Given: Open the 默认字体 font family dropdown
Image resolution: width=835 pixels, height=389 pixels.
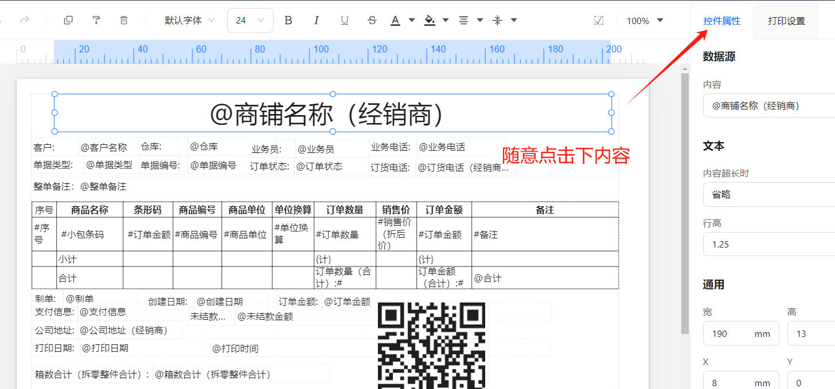Looking at the screenshot, I should (189, 20).
